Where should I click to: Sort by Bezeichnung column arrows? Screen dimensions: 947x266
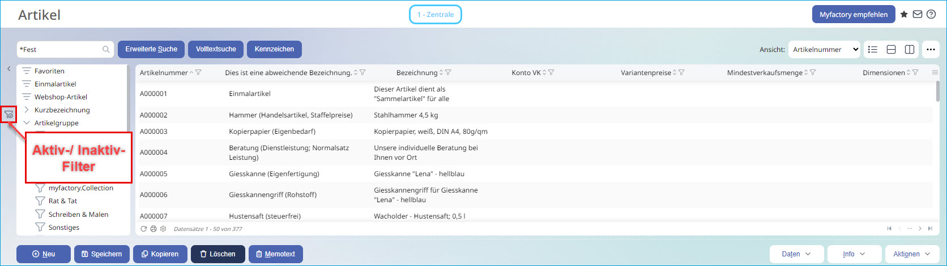[441, 73]
